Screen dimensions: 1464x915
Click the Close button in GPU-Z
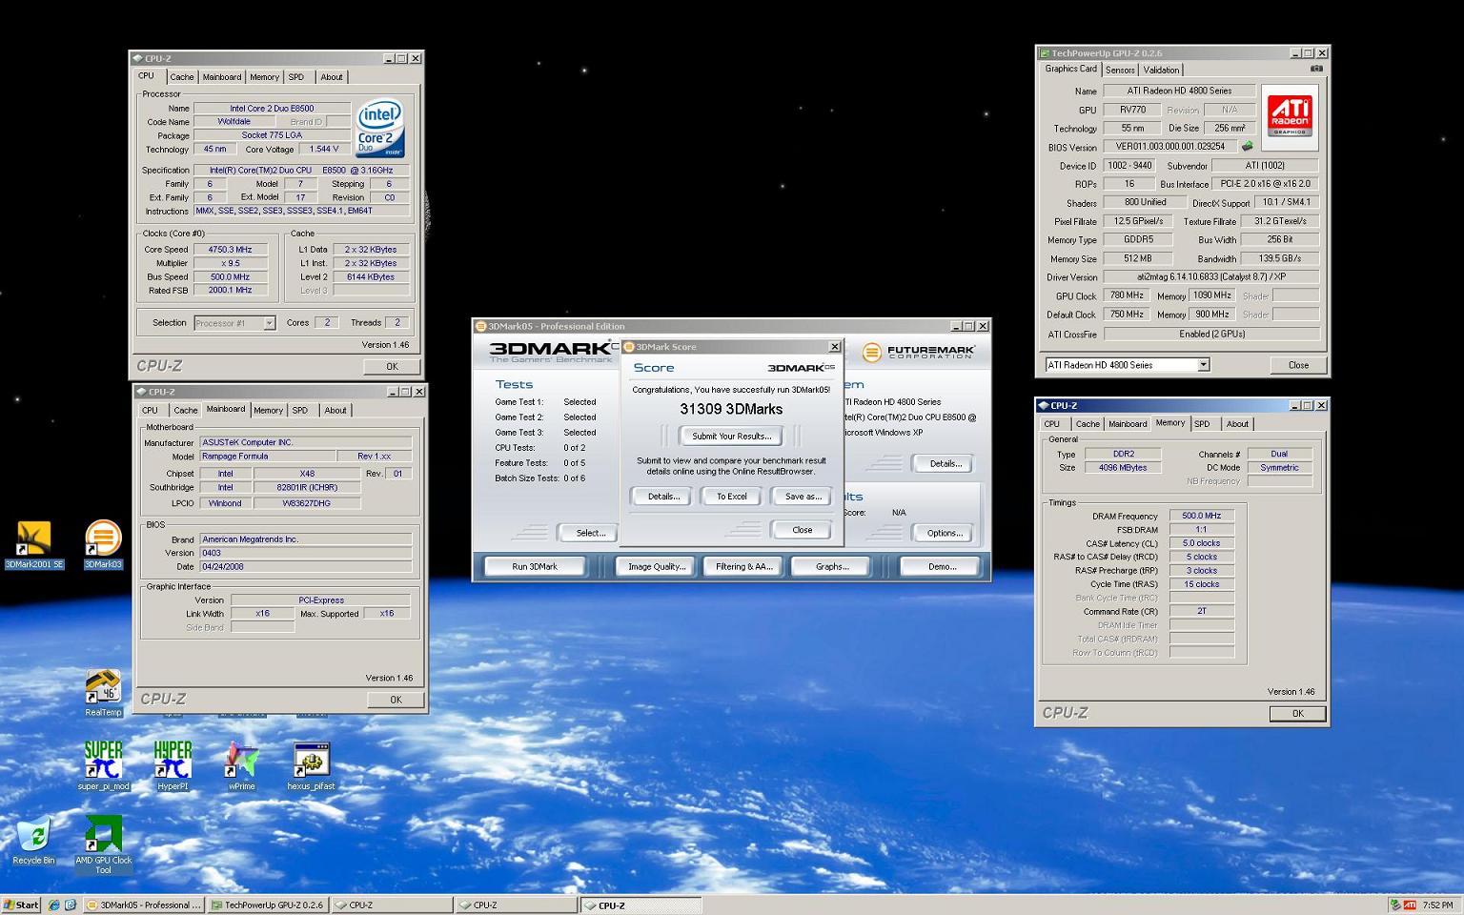click(x=1298, y=365)
